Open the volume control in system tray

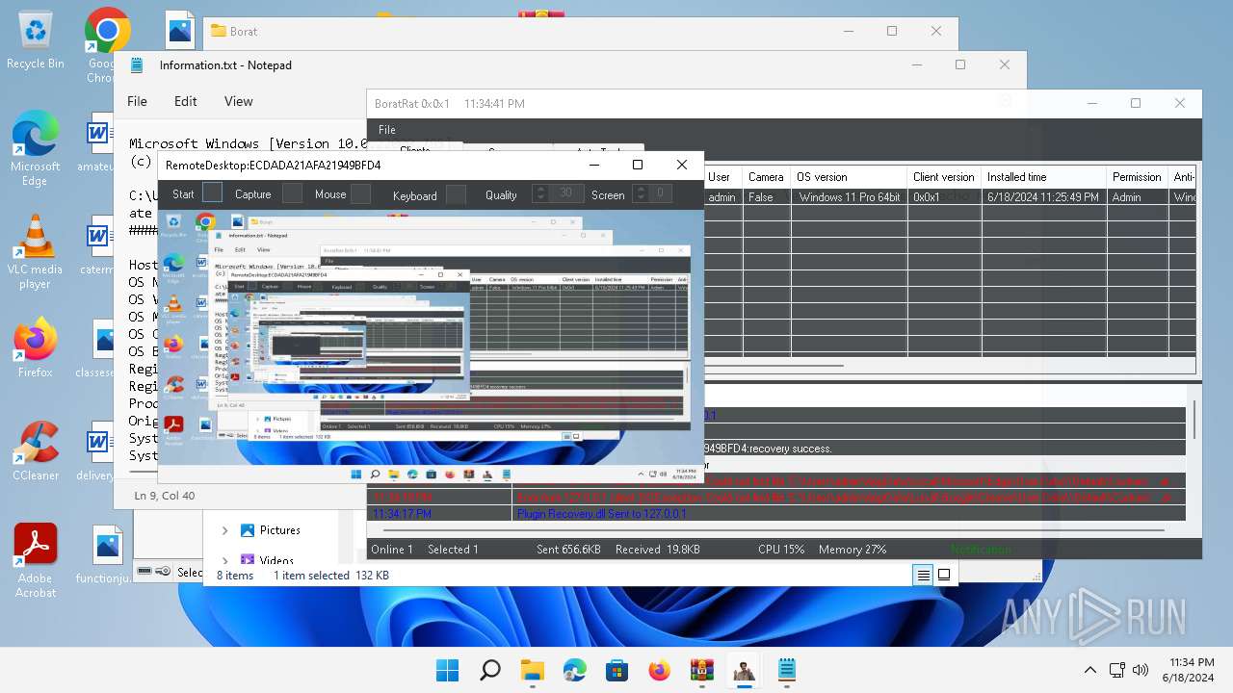point(1141,670)
